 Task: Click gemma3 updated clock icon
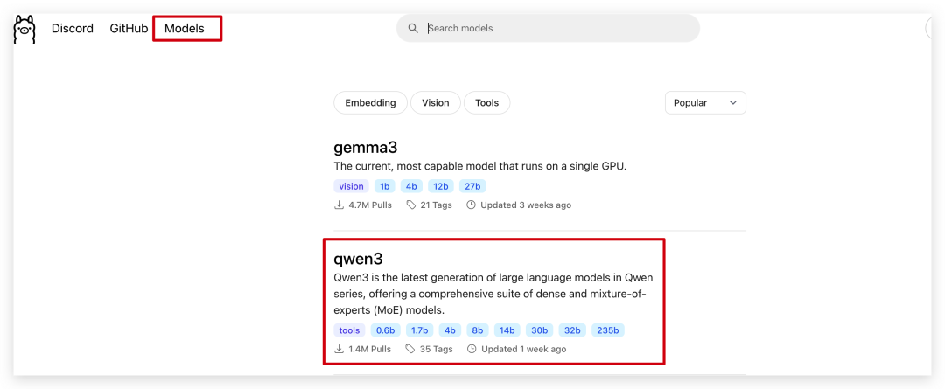(x=472, y=205)
